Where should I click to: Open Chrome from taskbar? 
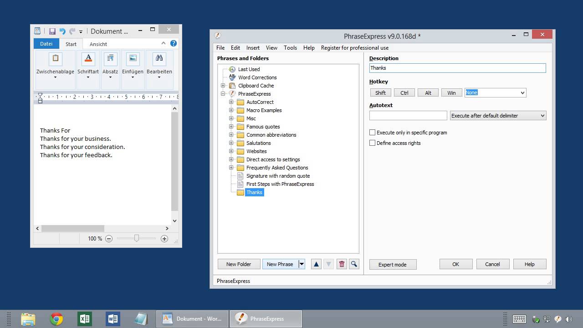pos(56,319)
